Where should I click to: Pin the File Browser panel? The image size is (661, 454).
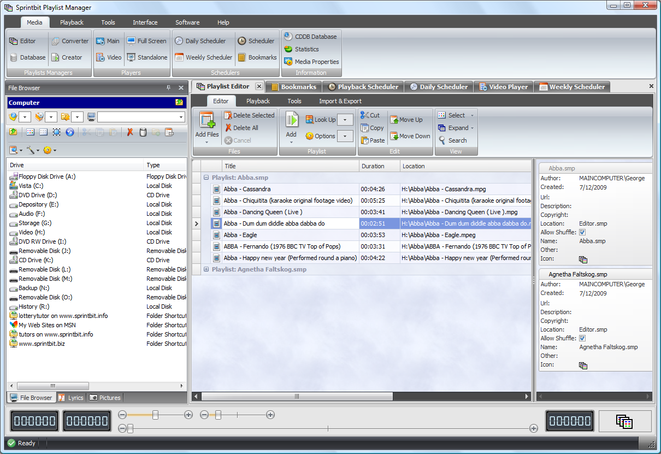click(169, 88)
